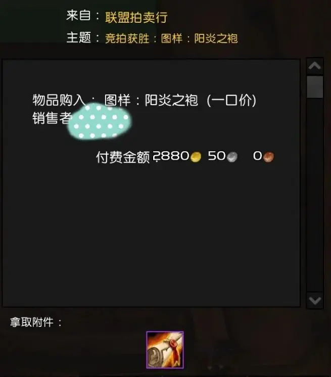Click the scroll up arrow
This screenshot has height=377, width=331.
click(315, 66)
